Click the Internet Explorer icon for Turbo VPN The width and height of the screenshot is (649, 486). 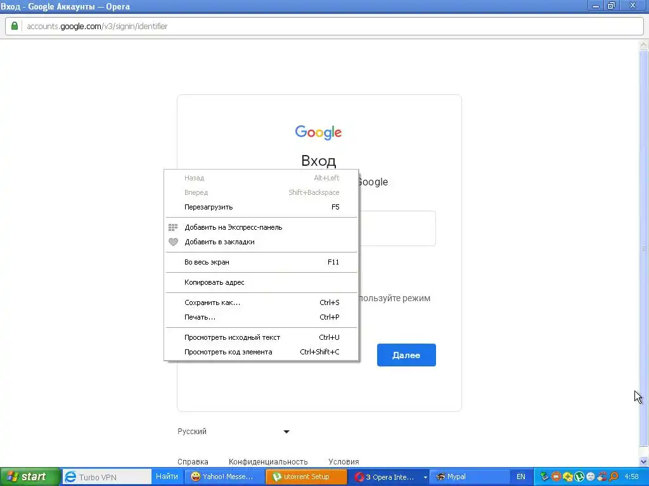coord(71,477)
